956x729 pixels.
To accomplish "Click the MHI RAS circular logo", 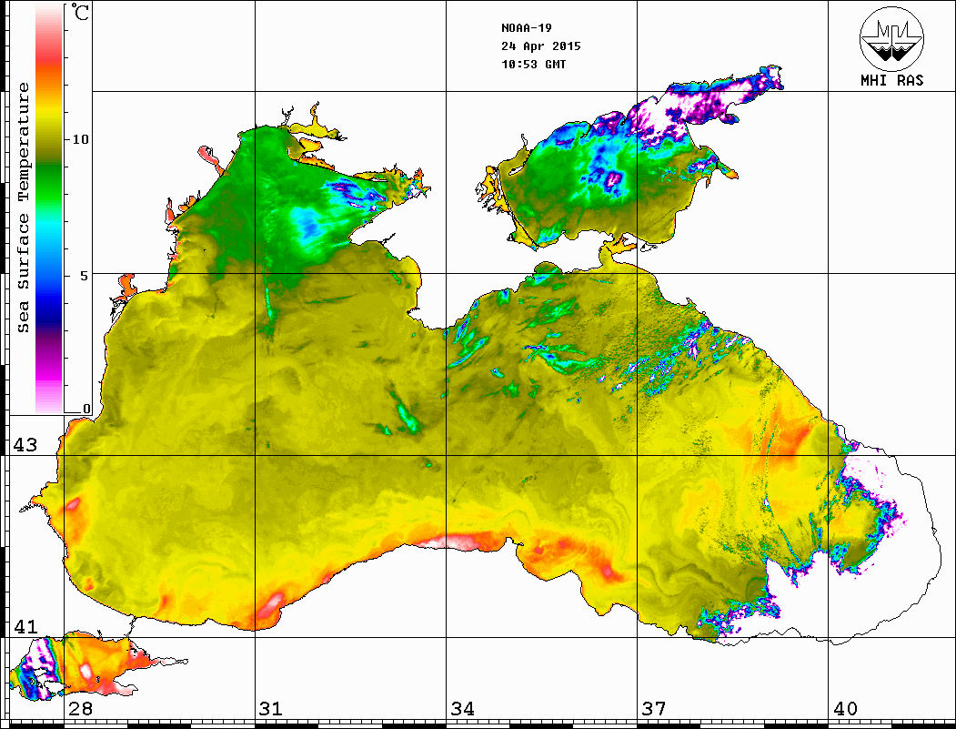I will (891, 38).
